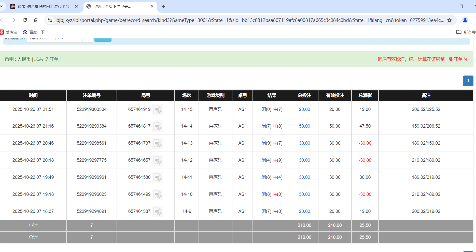This screenshot has height=252, width=476.
Task: Open replay icon for round 657461387
Action: pos(157,212)
